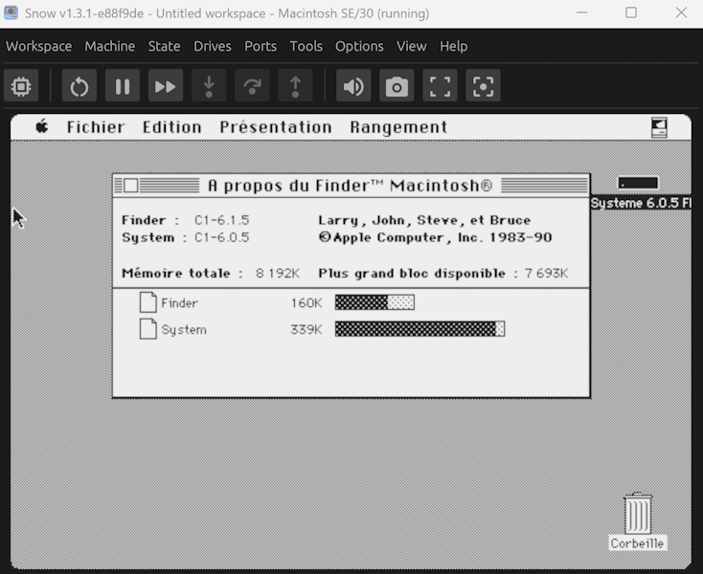Screen dimensions: 703x574
Task: Click the 339K System memory value
Action: 306,330
